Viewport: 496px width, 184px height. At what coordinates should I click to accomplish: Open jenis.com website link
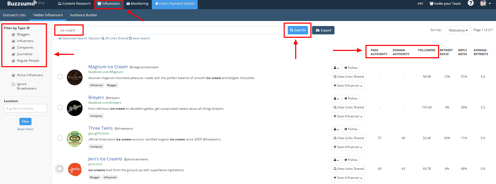click(95, 164)
